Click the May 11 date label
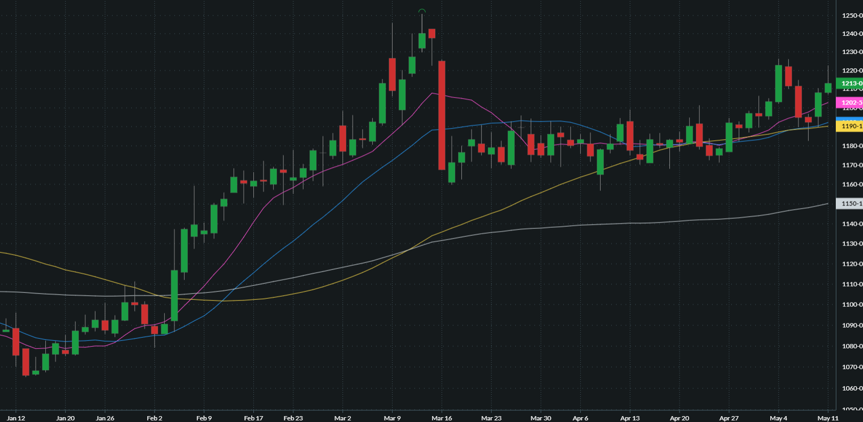 [x=828, y=418]
